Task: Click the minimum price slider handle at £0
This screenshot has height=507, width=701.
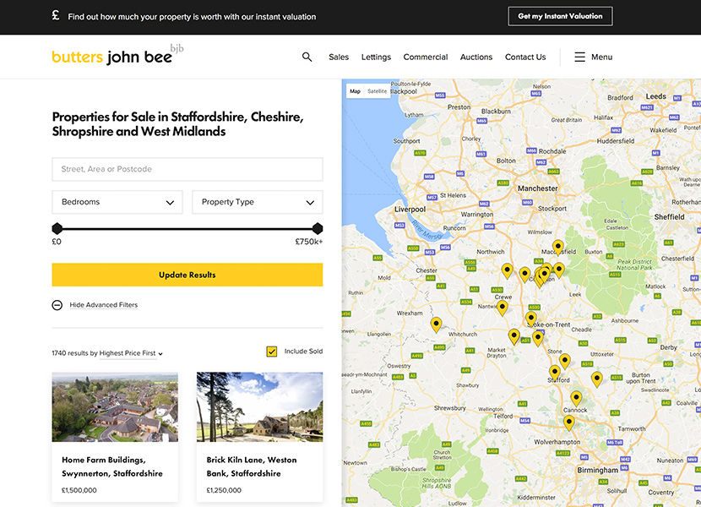Action: 57,229
